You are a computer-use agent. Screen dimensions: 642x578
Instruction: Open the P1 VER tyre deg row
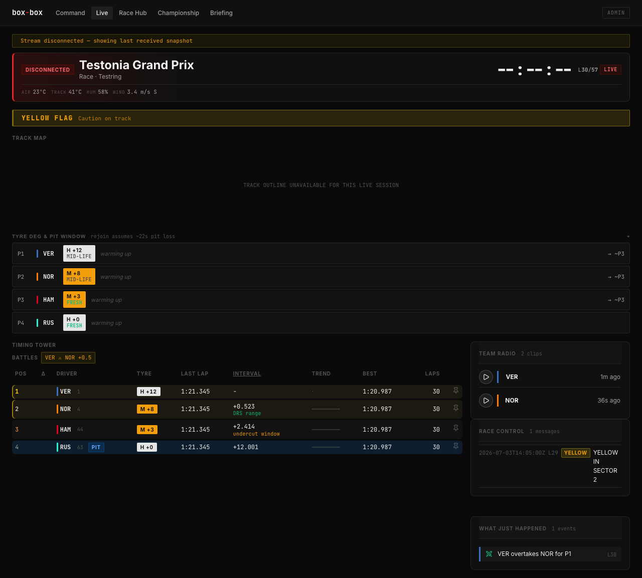321,254
